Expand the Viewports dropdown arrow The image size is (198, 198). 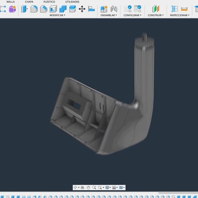(124, 187)
